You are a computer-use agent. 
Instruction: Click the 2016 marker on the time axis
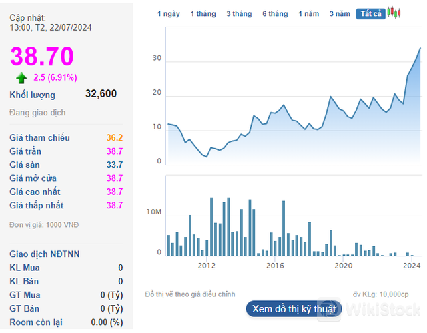point(275,266)
